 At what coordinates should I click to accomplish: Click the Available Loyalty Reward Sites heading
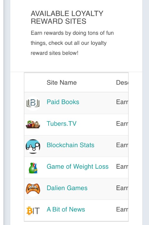(67, 17)
